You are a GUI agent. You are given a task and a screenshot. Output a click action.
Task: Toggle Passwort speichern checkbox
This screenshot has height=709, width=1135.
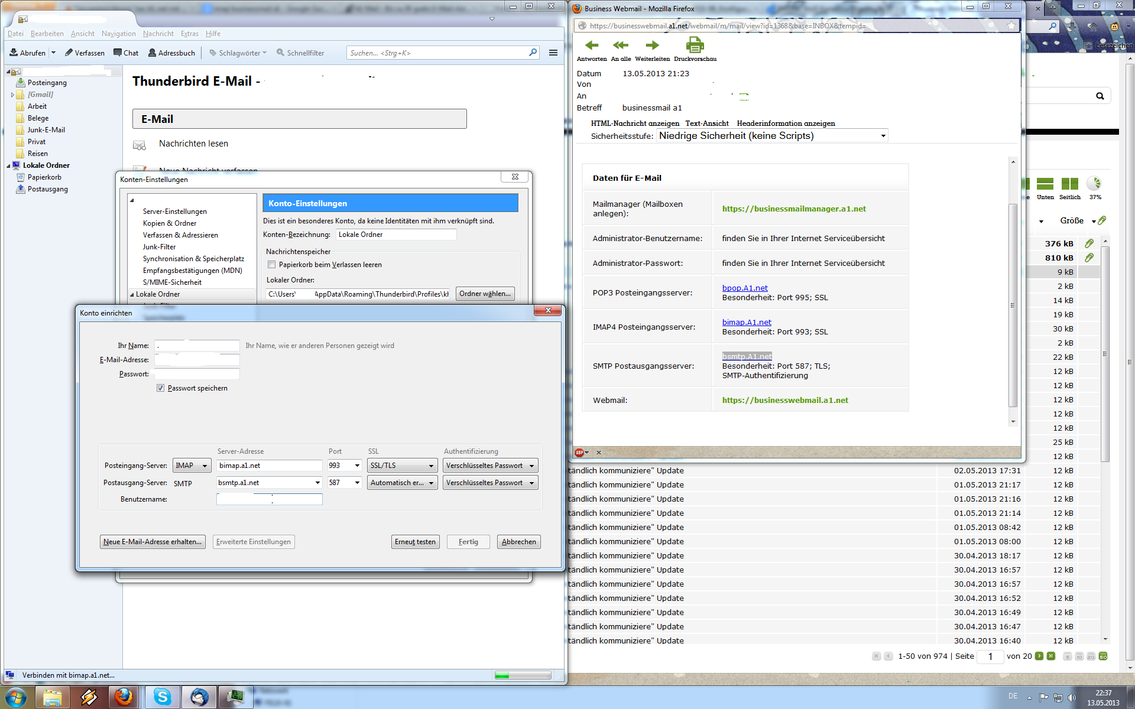[160, 388]
